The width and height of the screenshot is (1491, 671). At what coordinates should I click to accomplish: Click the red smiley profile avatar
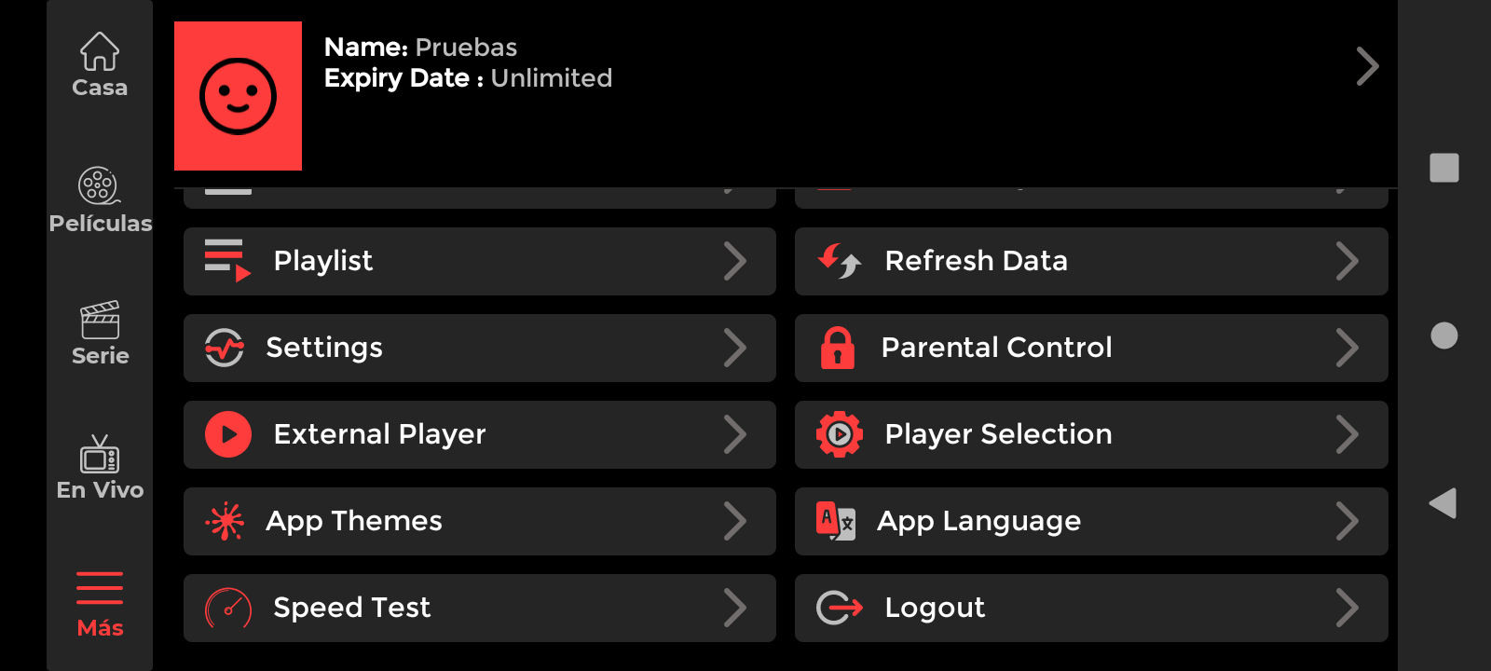pos(238,96)
